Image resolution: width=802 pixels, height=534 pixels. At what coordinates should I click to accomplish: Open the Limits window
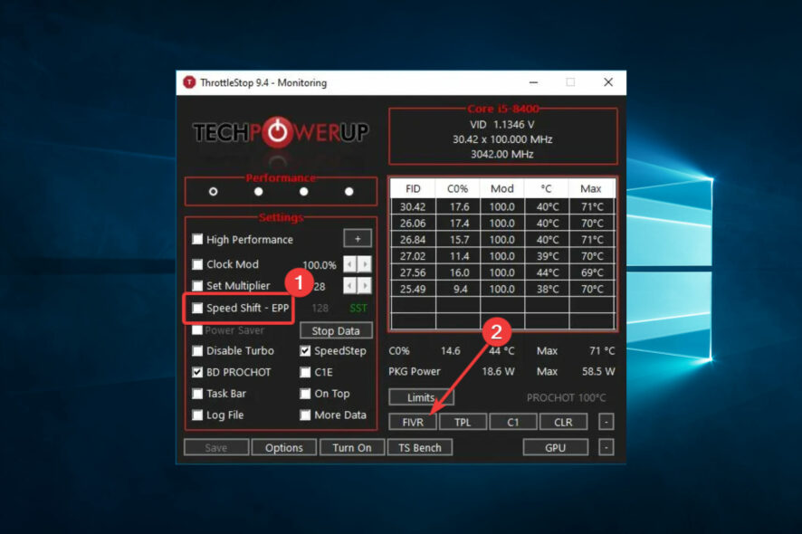[421, 397]
